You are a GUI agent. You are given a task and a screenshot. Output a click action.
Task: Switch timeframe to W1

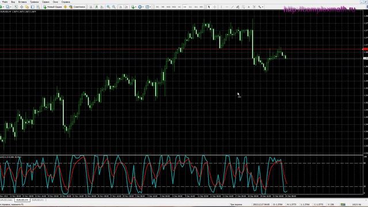point(196,7)
